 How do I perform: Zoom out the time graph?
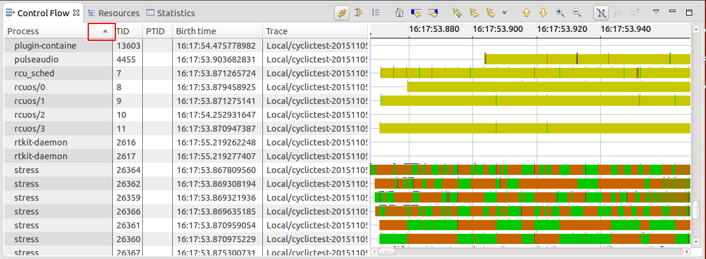coord(576,13)
